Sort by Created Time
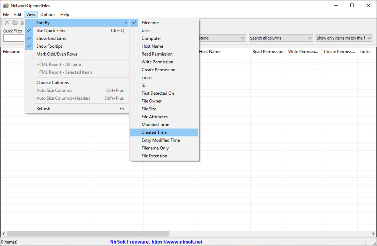Image resolution: width=377 pixels, height=246 pixels. (164, 133)
